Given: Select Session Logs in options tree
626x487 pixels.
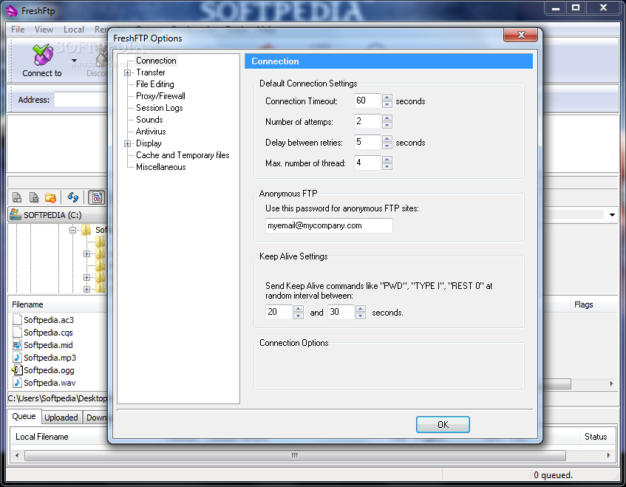Looking at the screenshot, I should pos(160,108).
